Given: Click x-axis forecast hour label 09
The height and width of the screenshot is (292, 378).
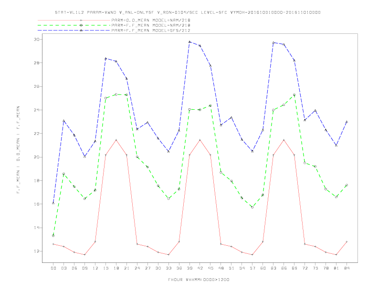Looking at the screenshot, I should coord(84,268).
